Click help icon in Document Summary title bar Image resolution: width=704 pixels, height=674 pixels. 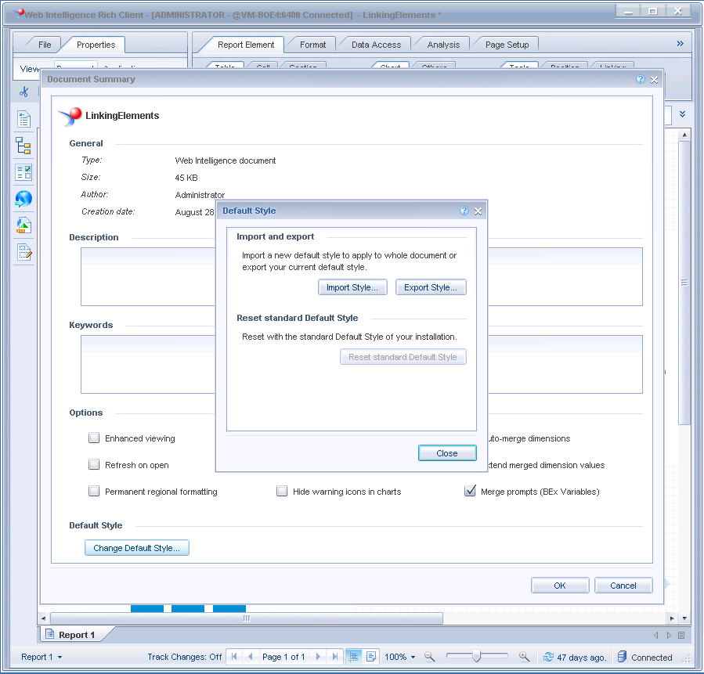tap(641, 79)
